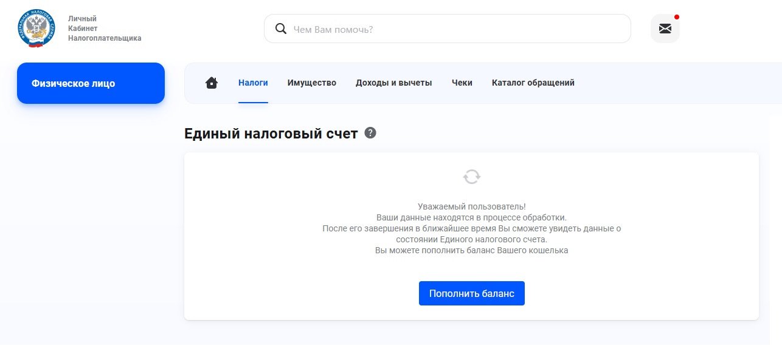
Task: Click the Личный Кабинет Налогоплательщика title
Action: 104,29
